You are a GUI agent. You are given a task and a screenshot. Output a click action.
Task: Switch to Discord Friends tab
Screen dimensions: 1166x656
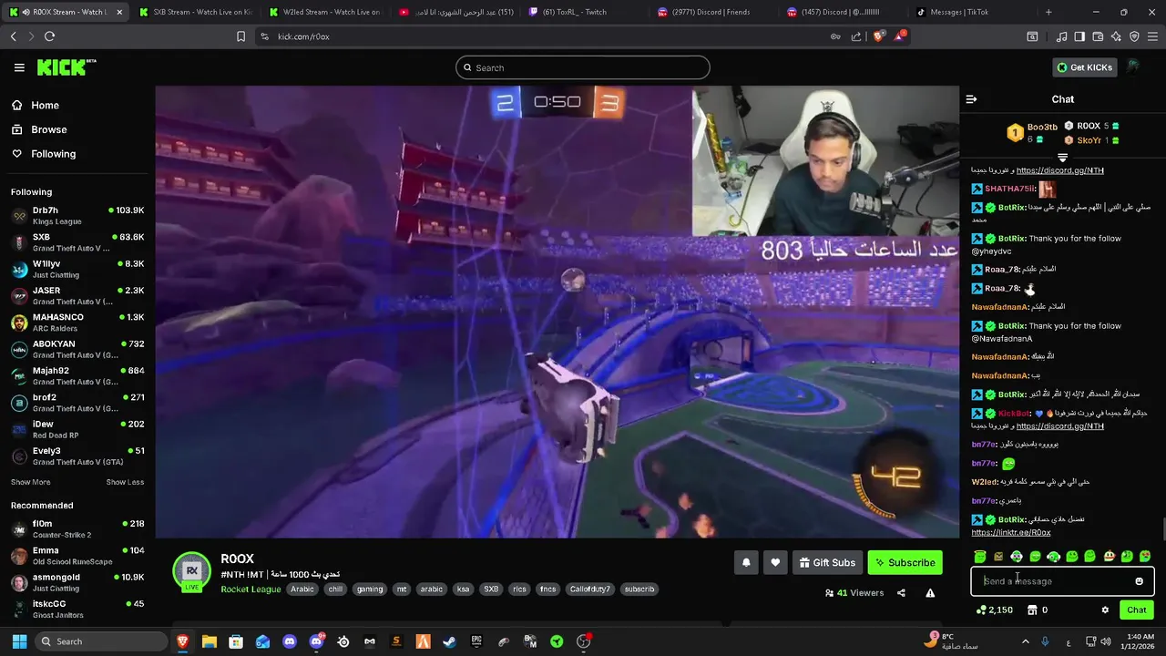click(713, 12)
